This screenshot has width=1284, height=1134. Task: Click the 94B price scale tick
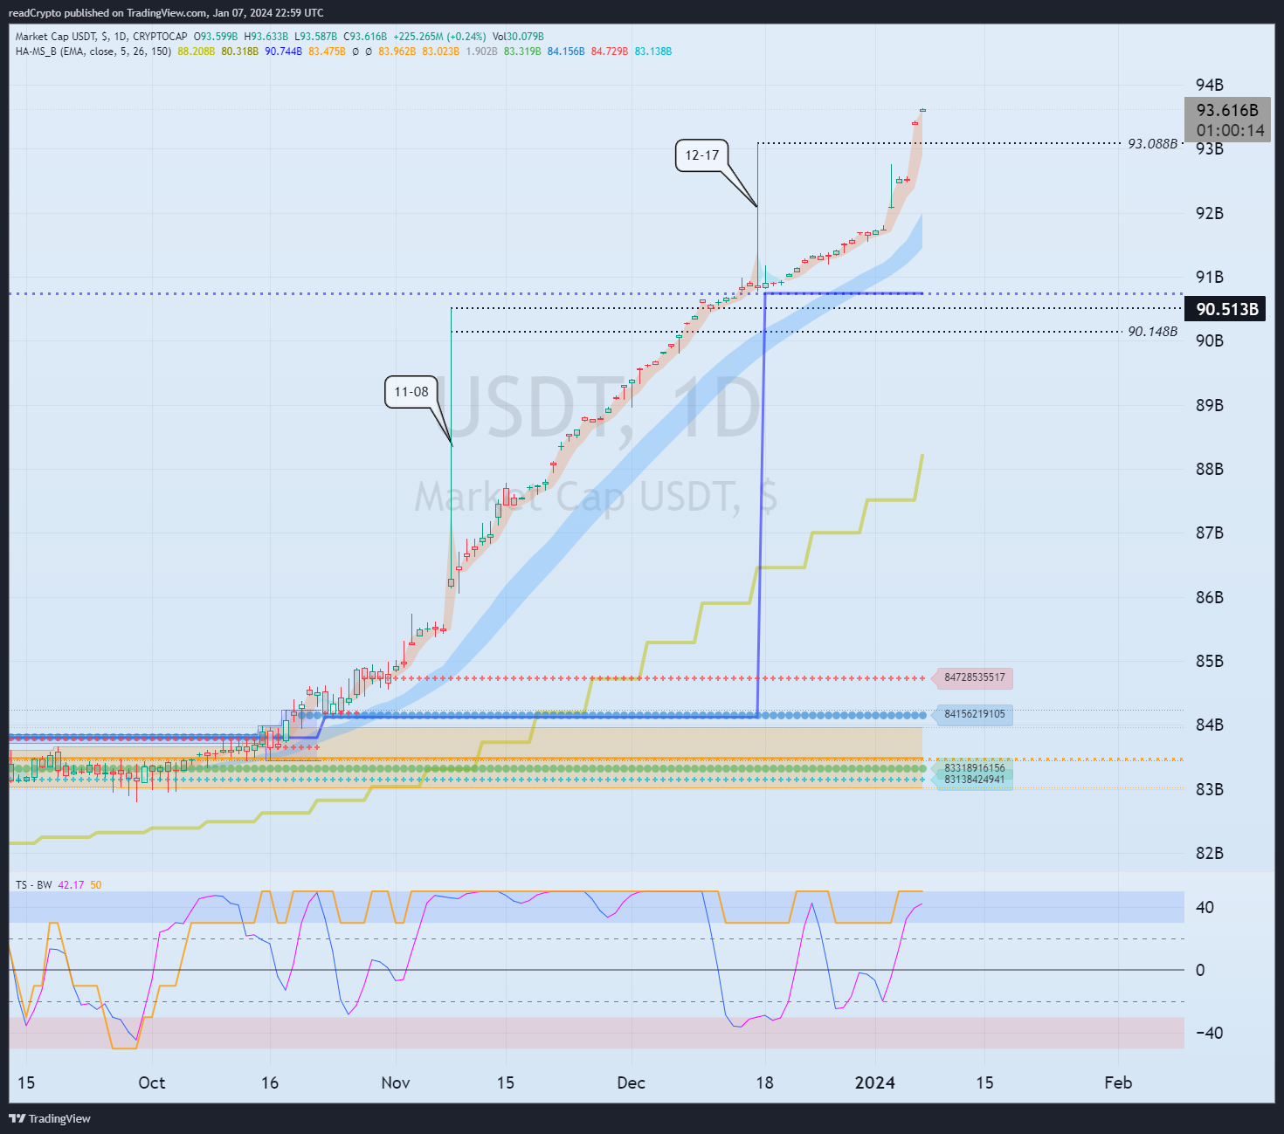pos(1210,85)
